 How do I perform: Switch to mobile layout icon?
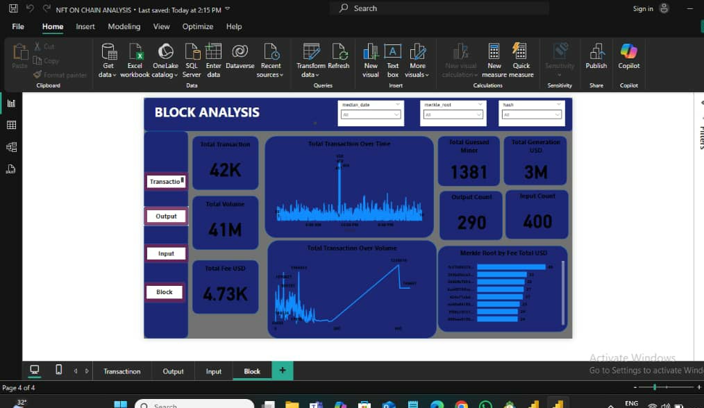59,370
